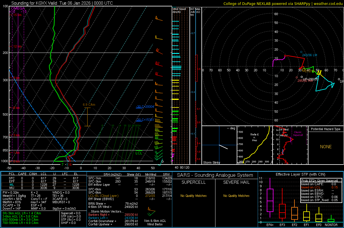The height and width of the screenshot is (228, 344).
Task: Click the Bunkers left mover marker labeled 243/36 LM
Action: tap(301, 52)
